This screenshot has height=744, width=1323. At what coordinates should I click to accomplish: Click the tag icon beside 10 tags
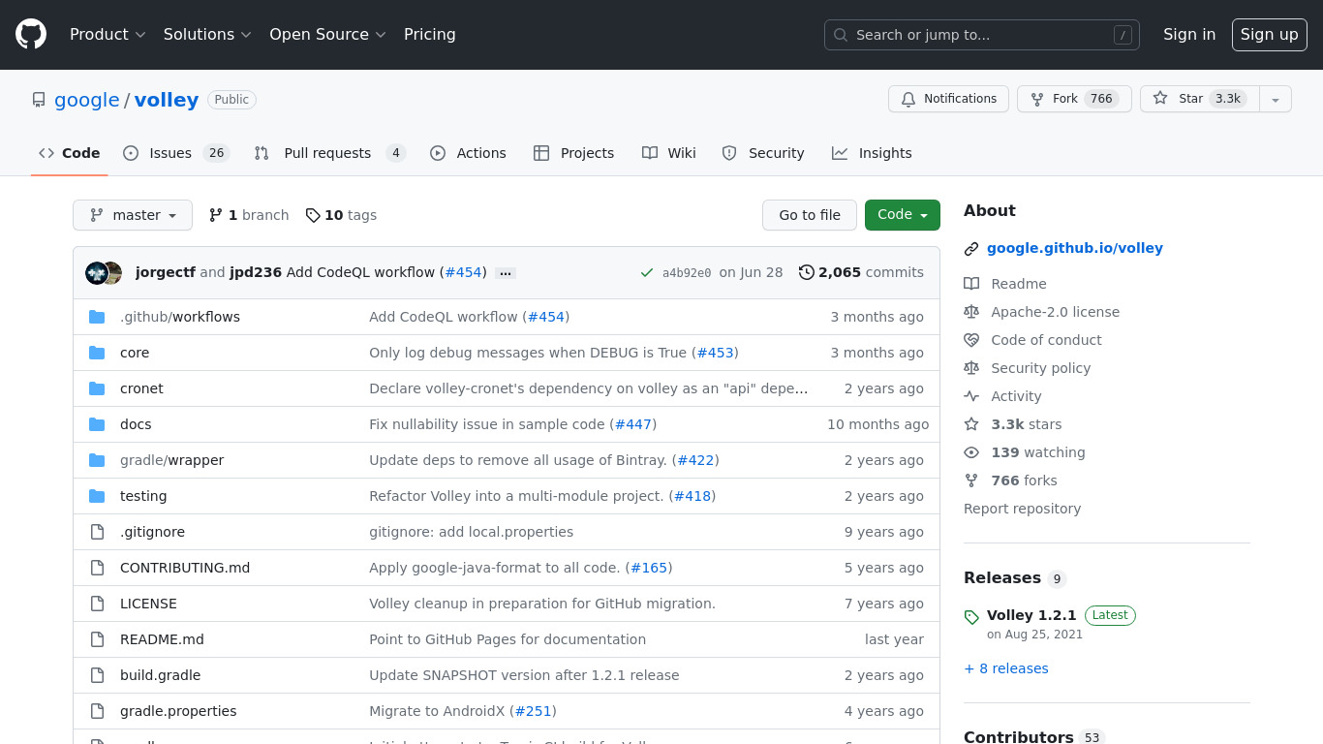[313, 215]
